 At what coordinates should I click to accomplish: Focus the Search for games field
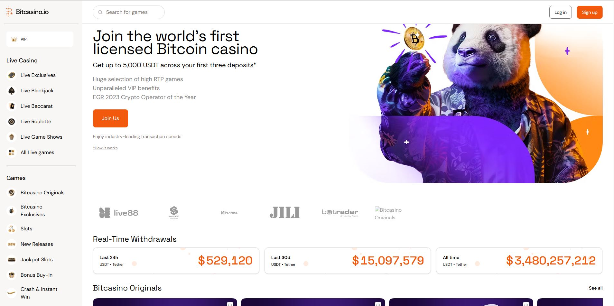coord(129,12)
